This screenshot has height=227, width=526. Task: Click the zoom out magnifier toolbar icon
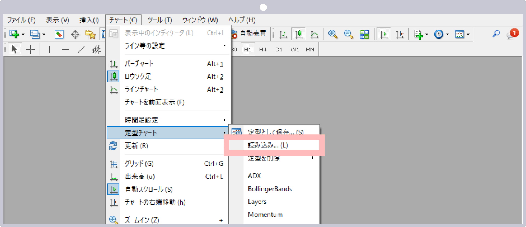coord(348,34)
